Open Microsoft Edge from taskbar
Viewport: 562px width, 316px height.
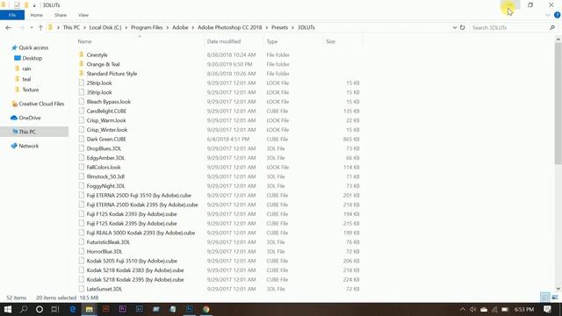click(72, 309)
